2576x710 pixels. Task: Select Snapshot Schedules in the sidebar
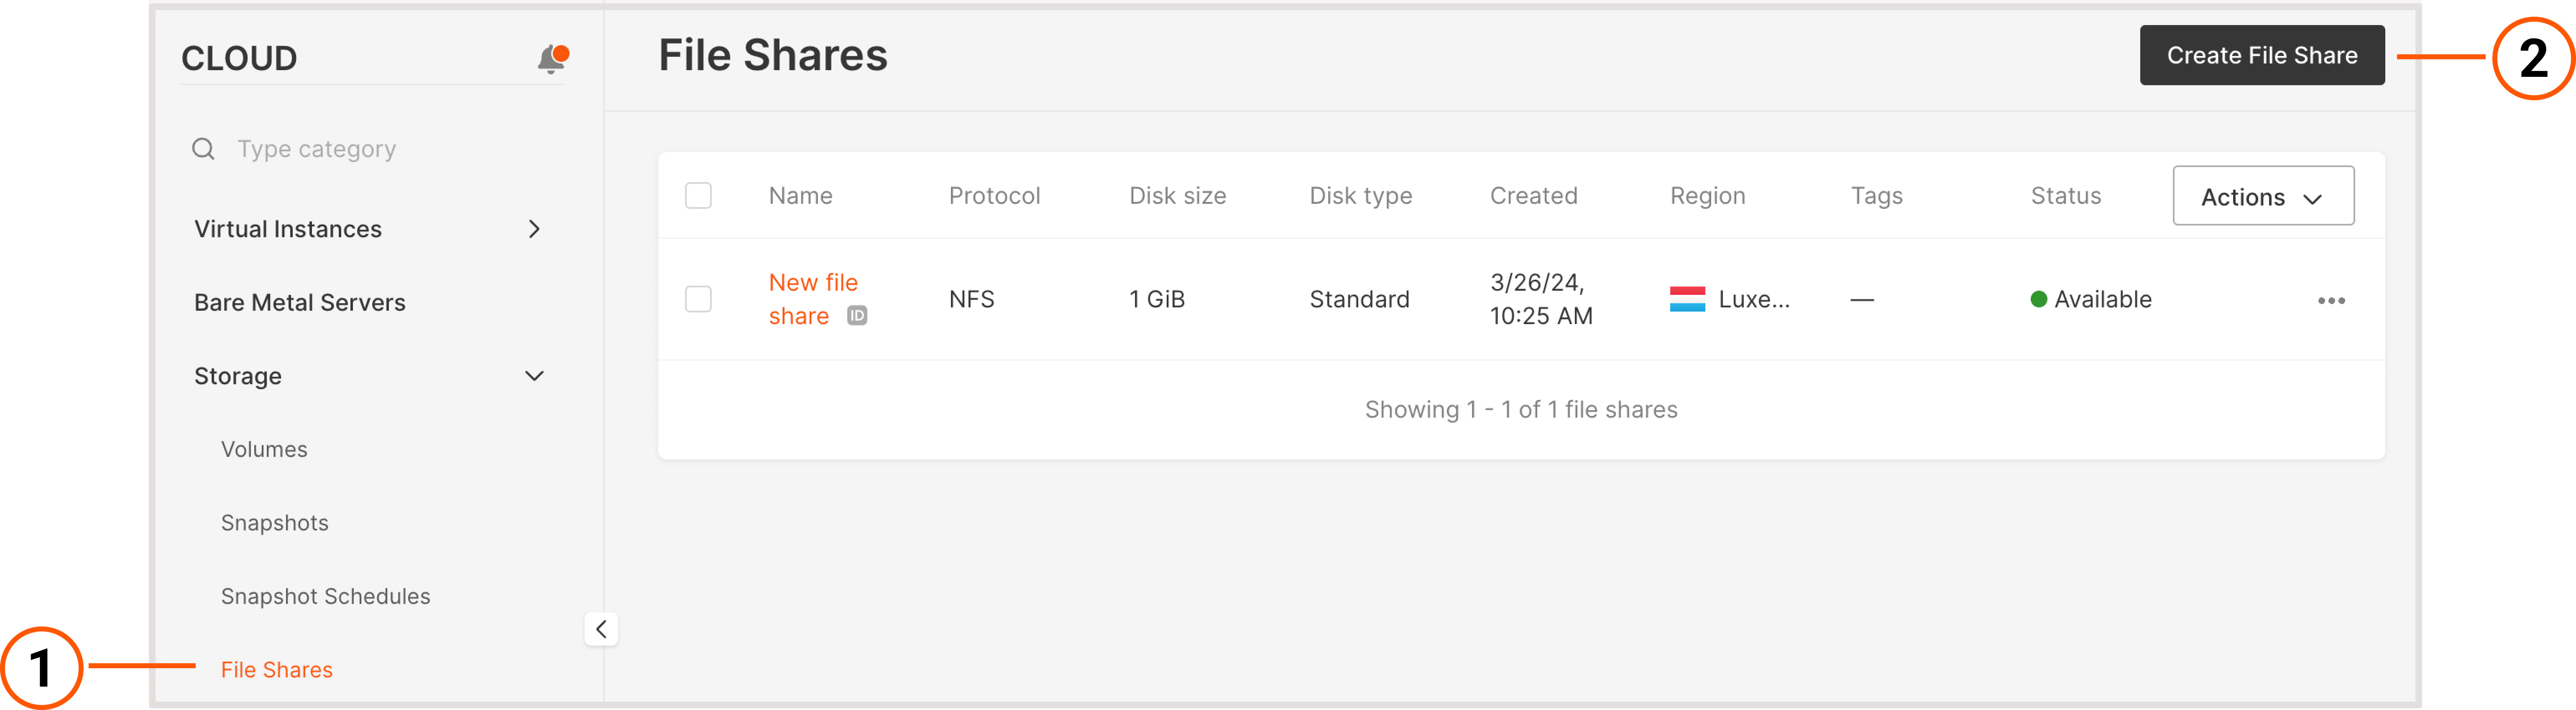325,595
